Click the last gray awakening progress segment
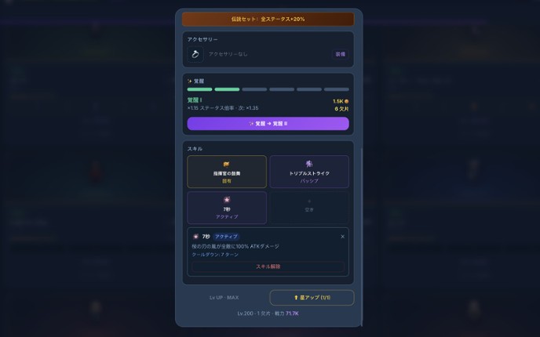 337,89
